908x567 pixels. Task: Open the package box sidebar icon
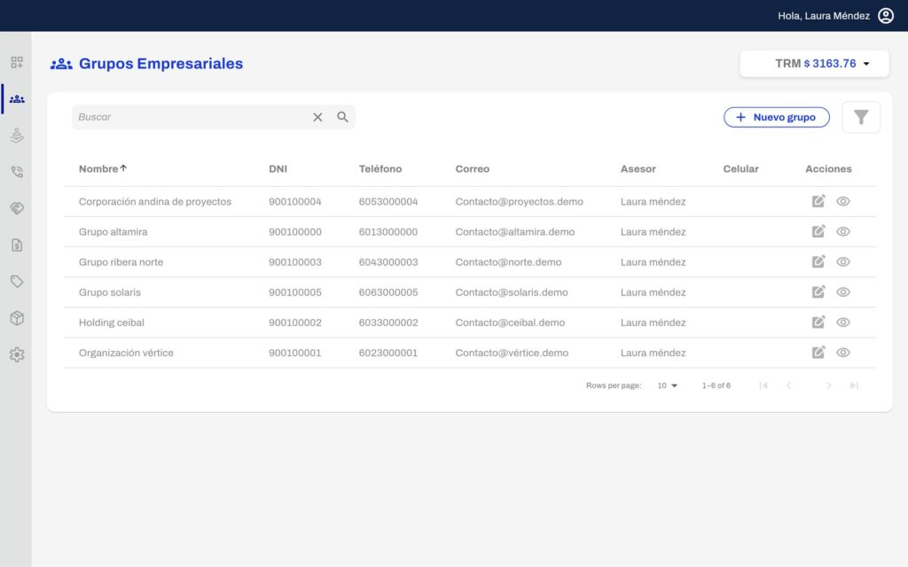click(x=17, y=318)
